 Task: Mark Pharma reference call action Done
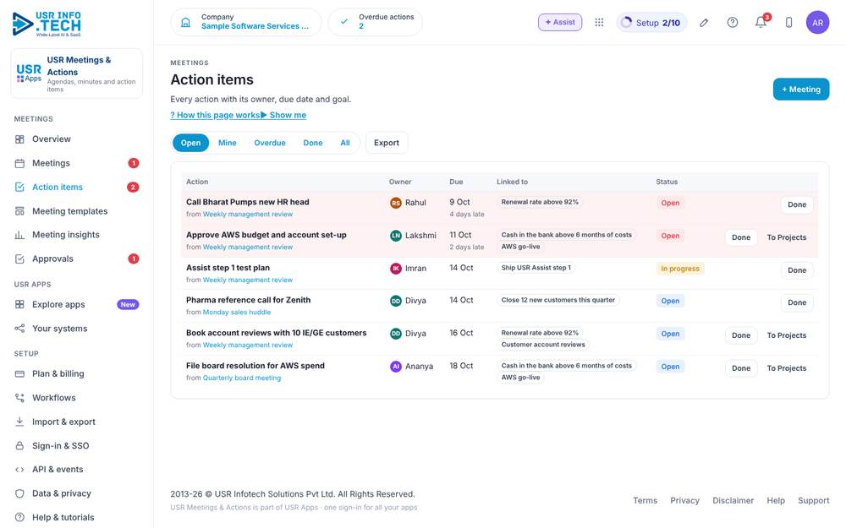[x=796, y=302]
